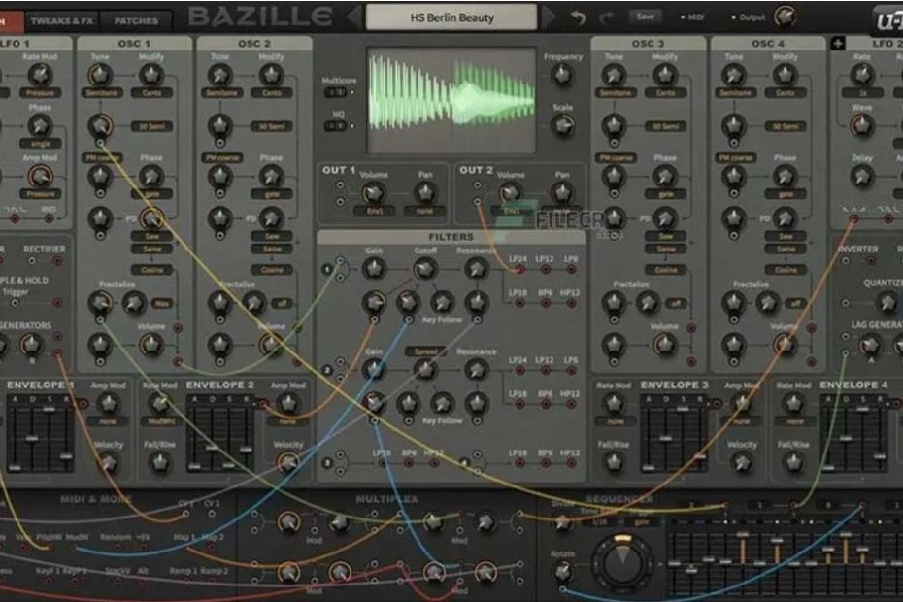Switch to the Tweaks & FX tab

coord(60,19)
